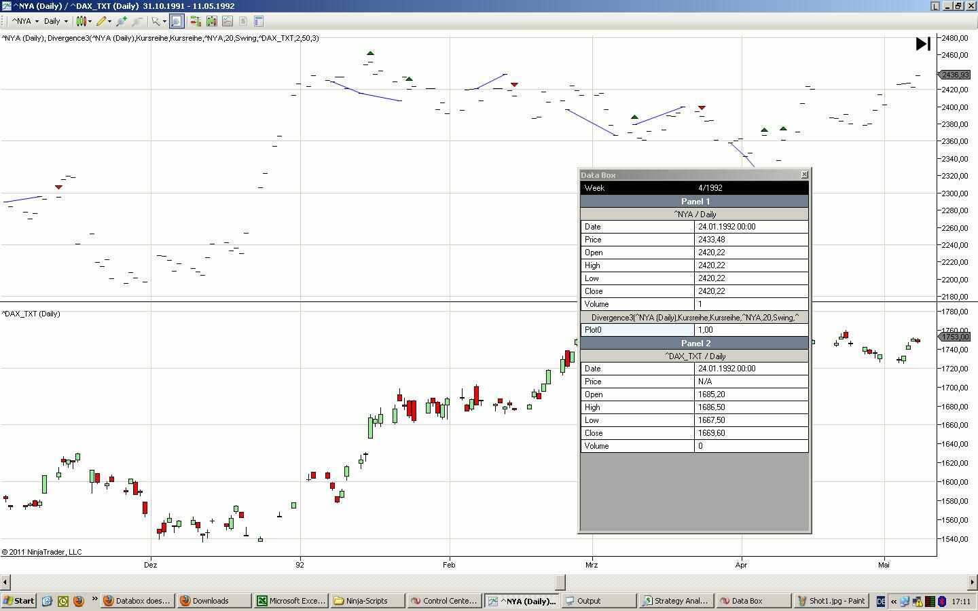The height and width of the screenshot is (611, 978).
Task: Click the 1753,00 price marker on DAX axis
Action: coord(955,337)
